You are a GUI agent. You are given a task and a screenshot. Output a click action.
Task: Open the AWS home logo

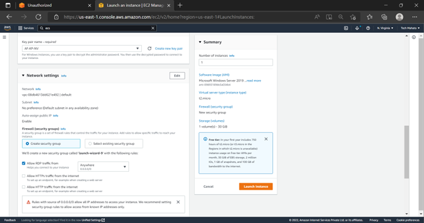7,28
